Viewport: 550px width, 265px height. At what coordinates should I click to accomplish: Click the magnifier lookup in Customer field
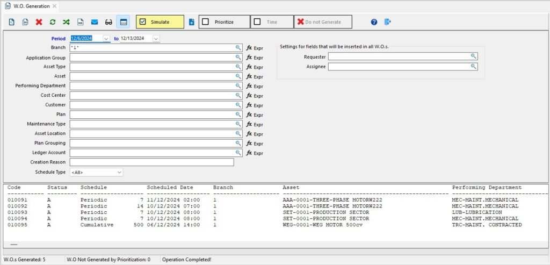238,105
